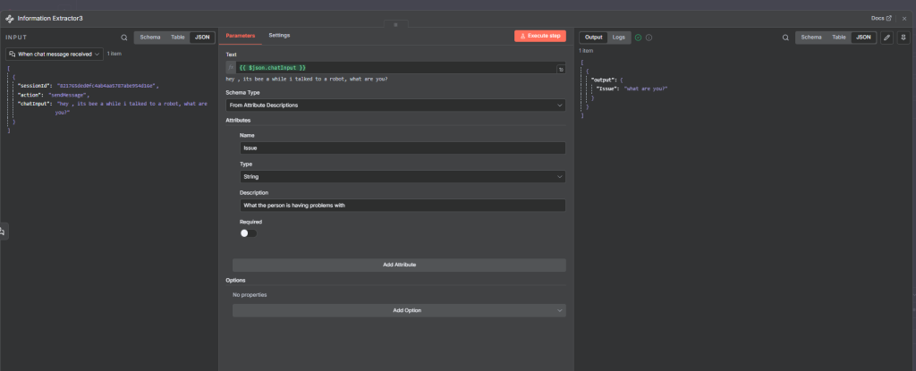
Task: Expand the attribute Type String dropdown
Action: click(x=403, y=177)
